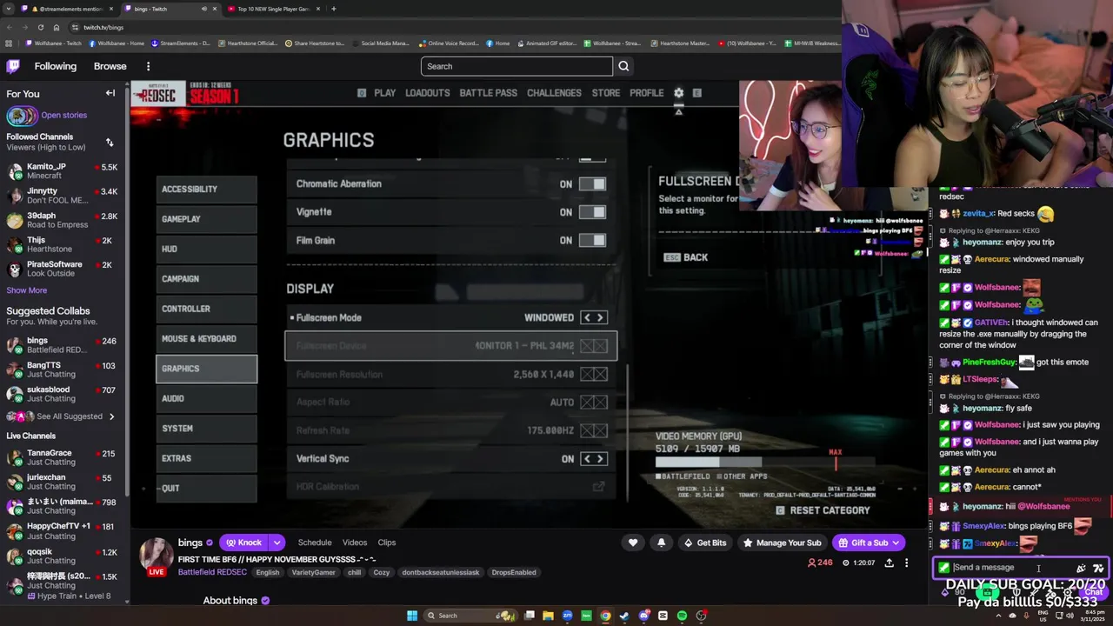Click the game settings gear icon in top nav
1113x626 pixels.
click(679, 93)
